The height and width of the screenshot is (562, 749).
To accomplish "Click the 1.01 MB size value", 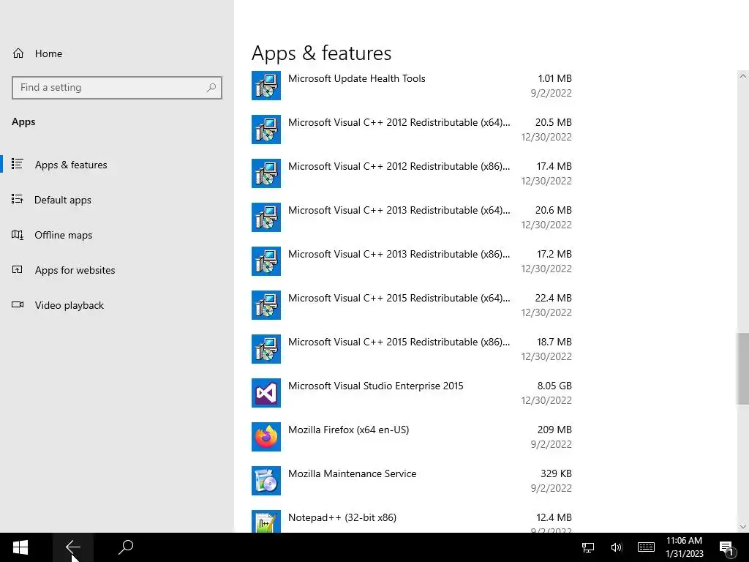I will (554, 78).
